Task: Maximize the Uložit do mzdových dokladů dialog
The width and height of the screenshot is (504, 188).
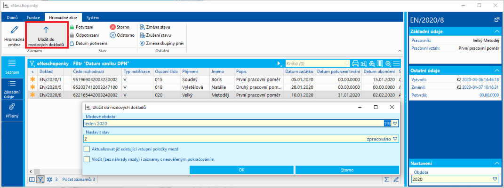Action: pyautogui.click(x=376, y=108)
